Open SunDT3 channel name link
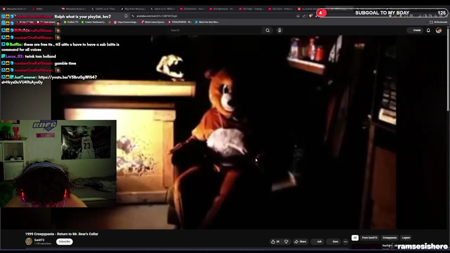The width and height of the screenshot is (450, 253). tap(39, 240)
